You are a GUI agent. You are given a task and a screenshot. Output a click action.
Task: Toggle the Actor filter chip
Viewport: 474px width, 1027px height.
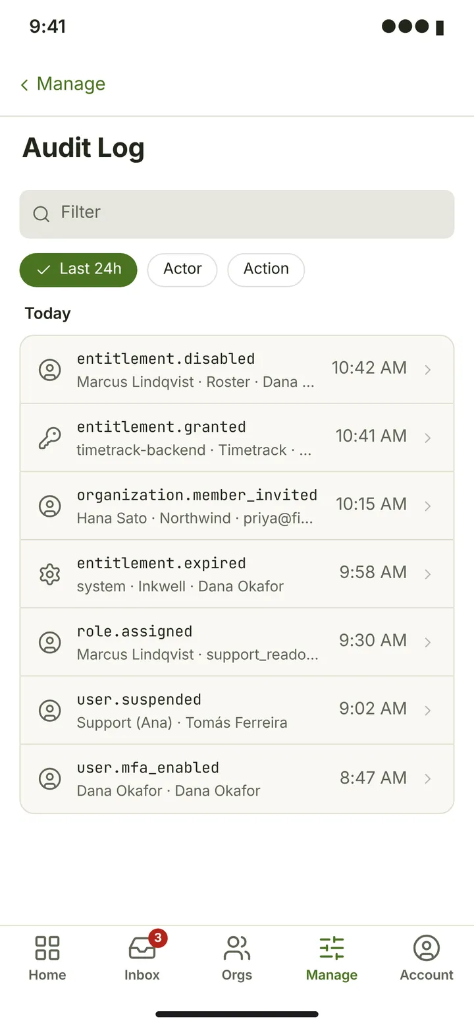(182, 270)
